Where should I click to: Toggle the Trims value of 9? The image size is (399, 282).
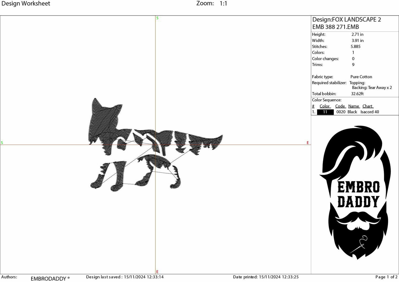[x=353, y=64]
